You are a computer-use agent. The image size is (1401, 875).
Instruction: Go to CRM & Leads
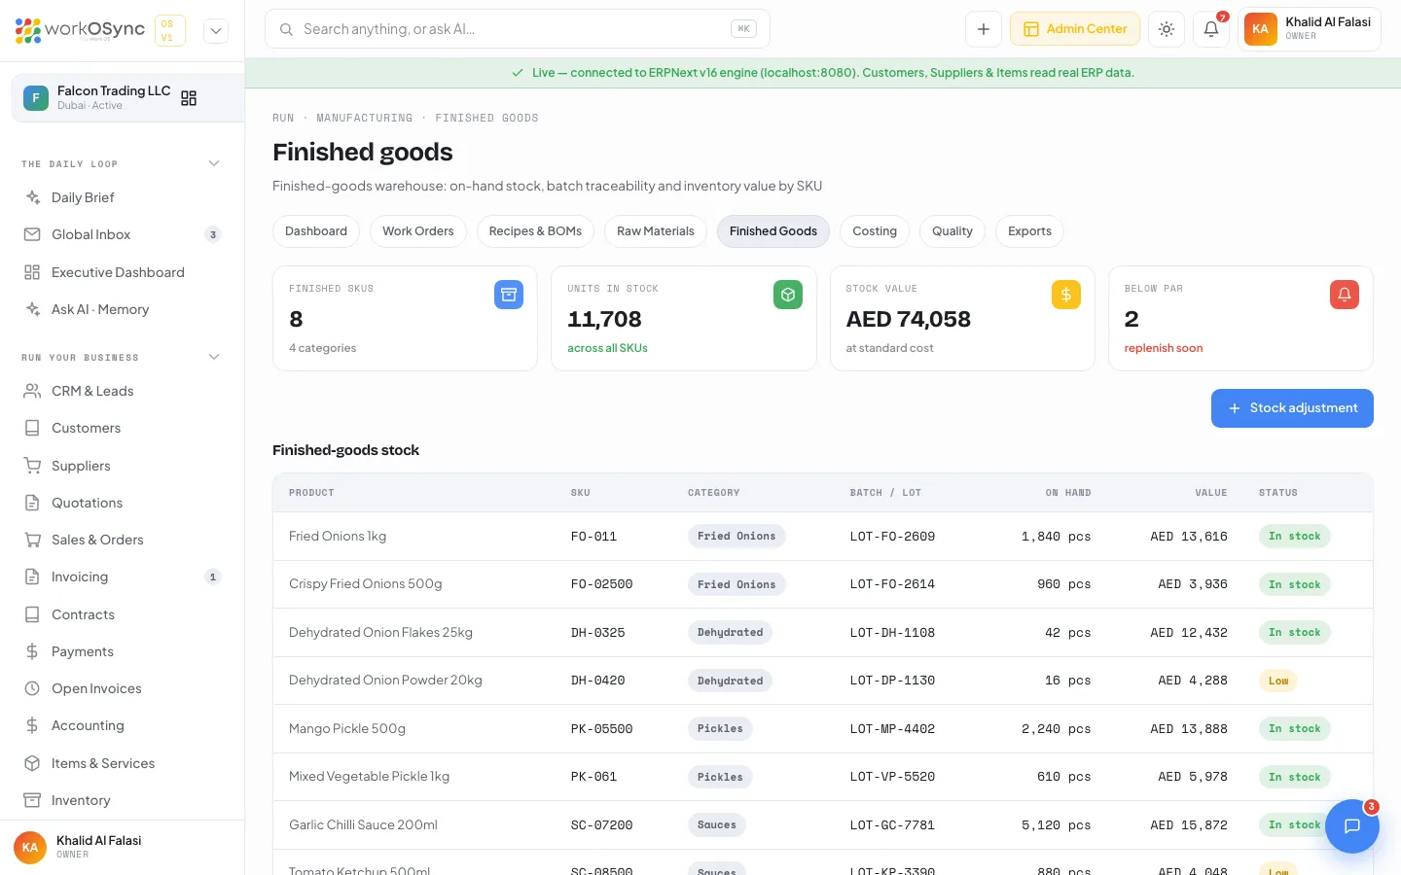tap(123, 391)
